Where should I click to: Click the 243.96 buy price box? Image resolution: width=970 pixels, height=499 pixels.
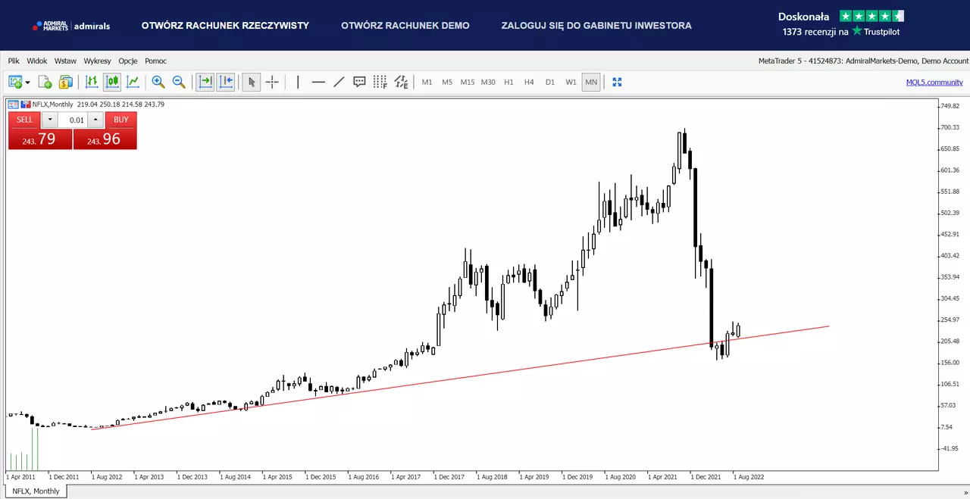click(105, 139)
